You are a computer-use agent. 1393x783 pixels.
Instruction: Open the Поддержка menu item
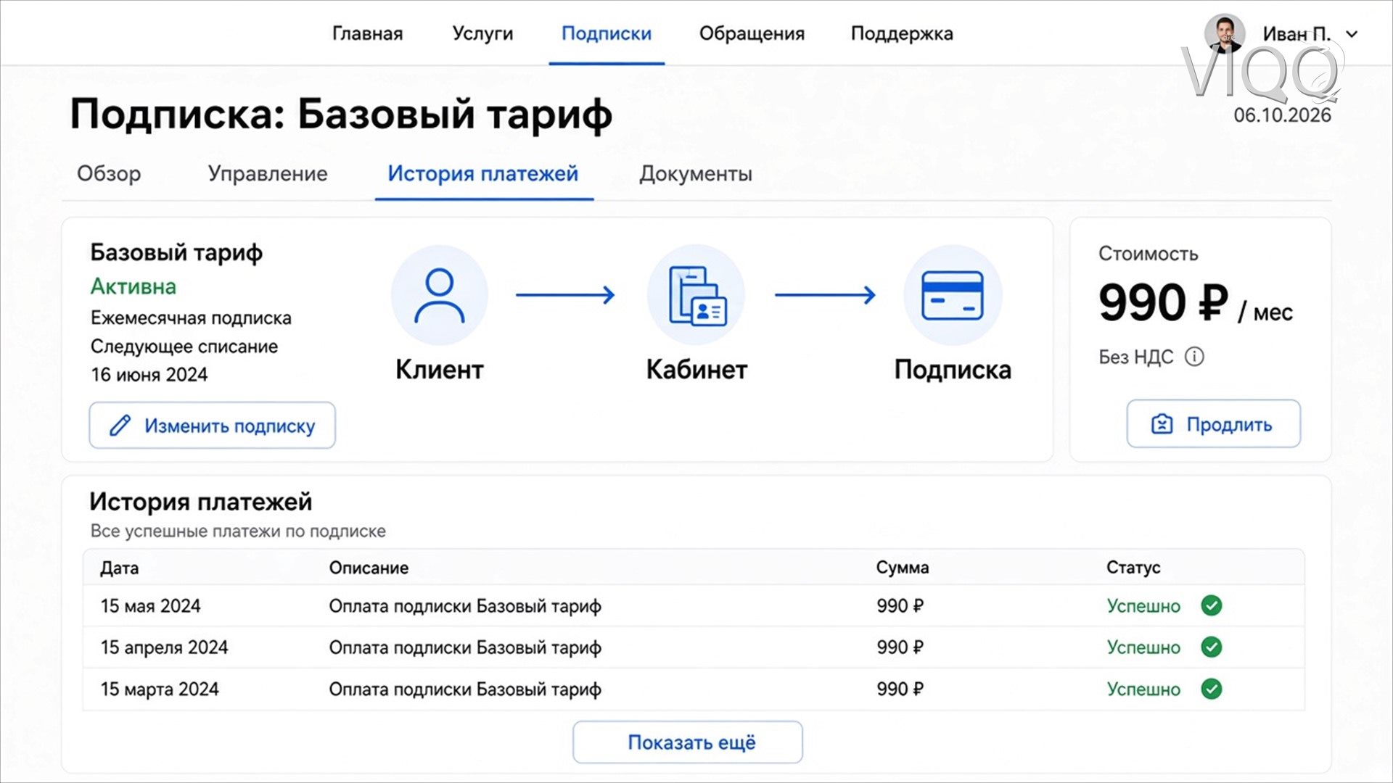click(x=902, y=33)
